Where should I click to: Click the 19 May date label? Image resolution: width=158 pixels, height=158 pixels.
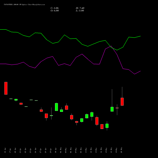(117, 150)
